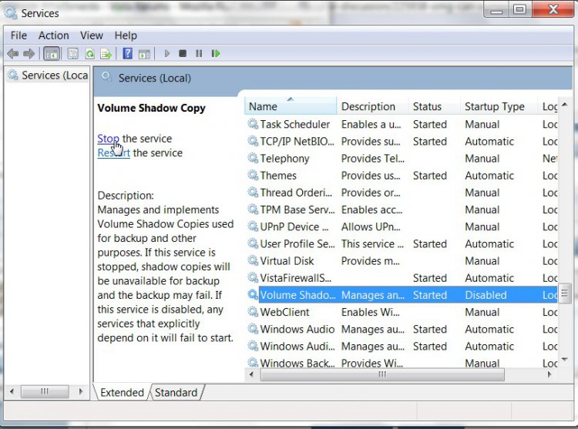Sort by the Startup Type column header

tap(499, 106)
